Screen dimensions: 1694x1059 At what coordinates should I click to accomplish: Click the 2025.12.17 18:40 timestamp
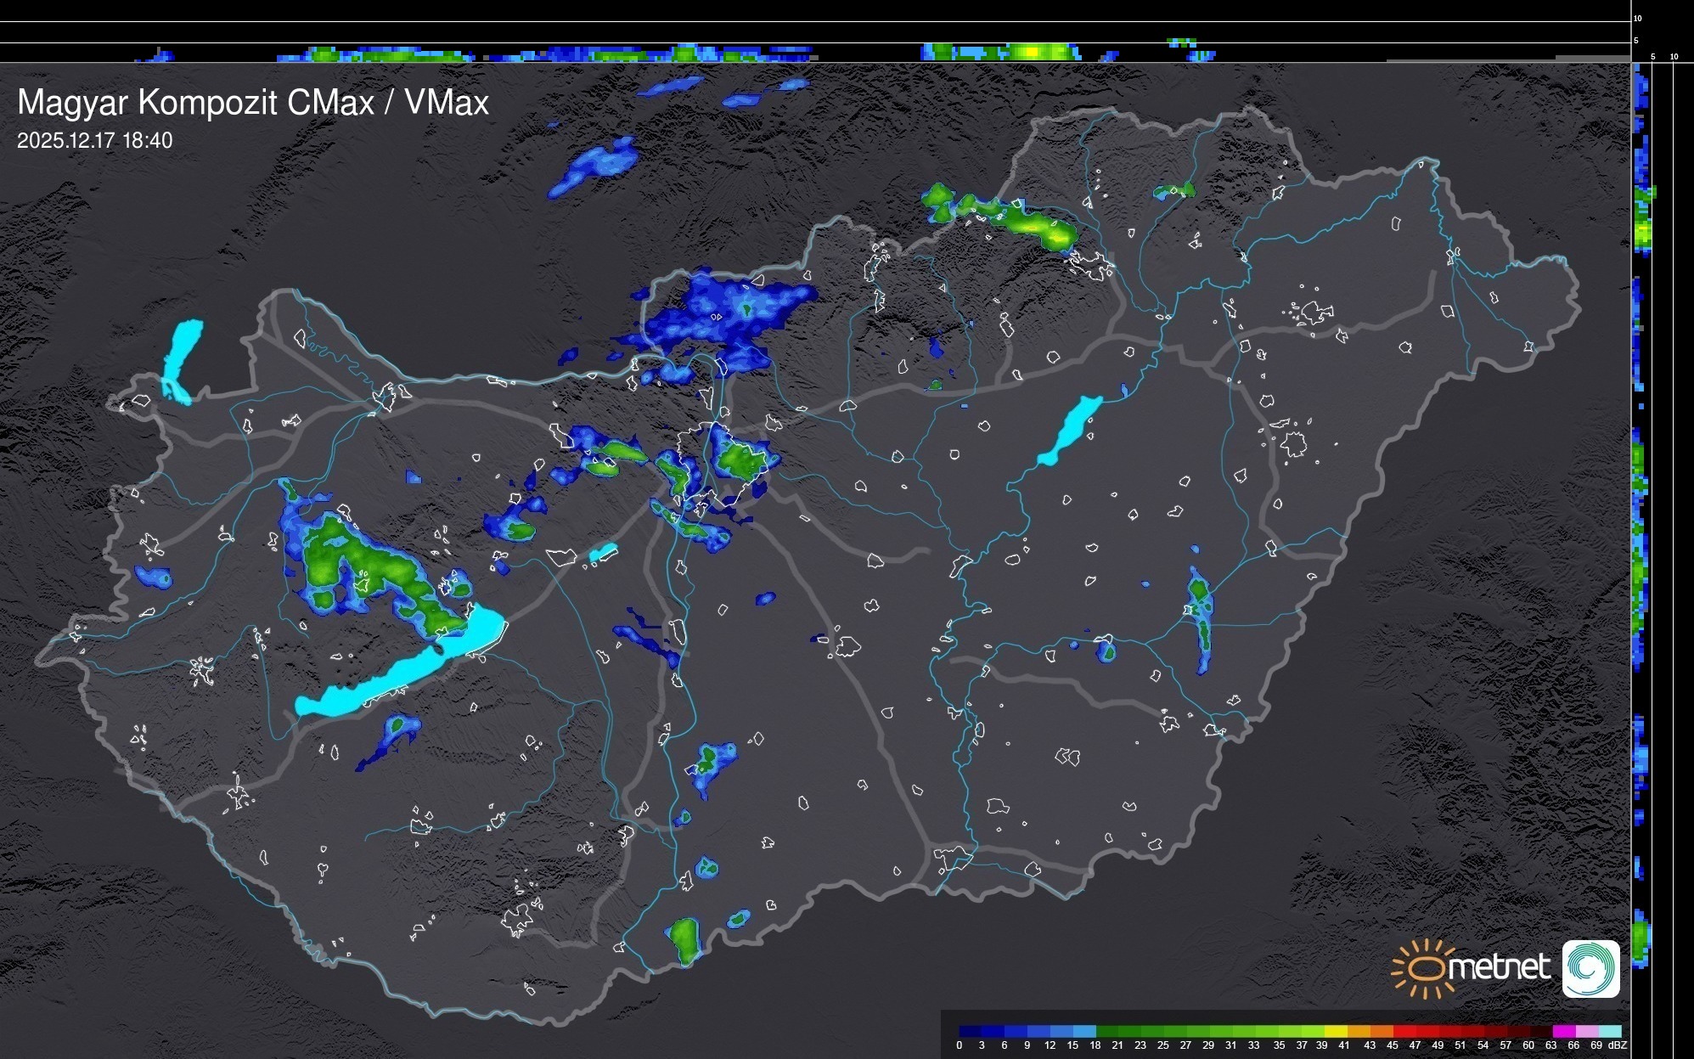click(94, 140)
